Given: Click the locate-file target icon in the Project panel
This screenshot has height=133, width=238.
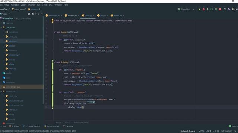Looking at the screenshot, I should pos(29,14).
